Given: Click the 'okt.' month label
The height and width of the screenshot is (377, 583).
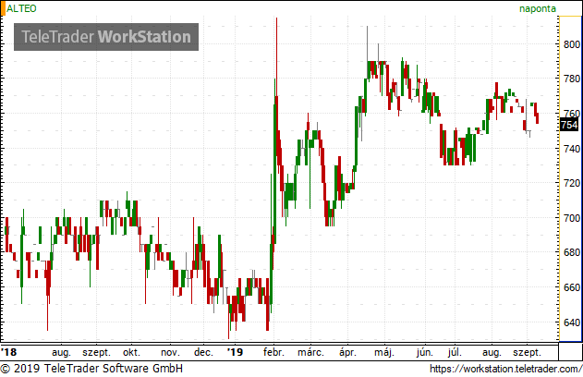Looking at the screenshot, I should point(131,352).
